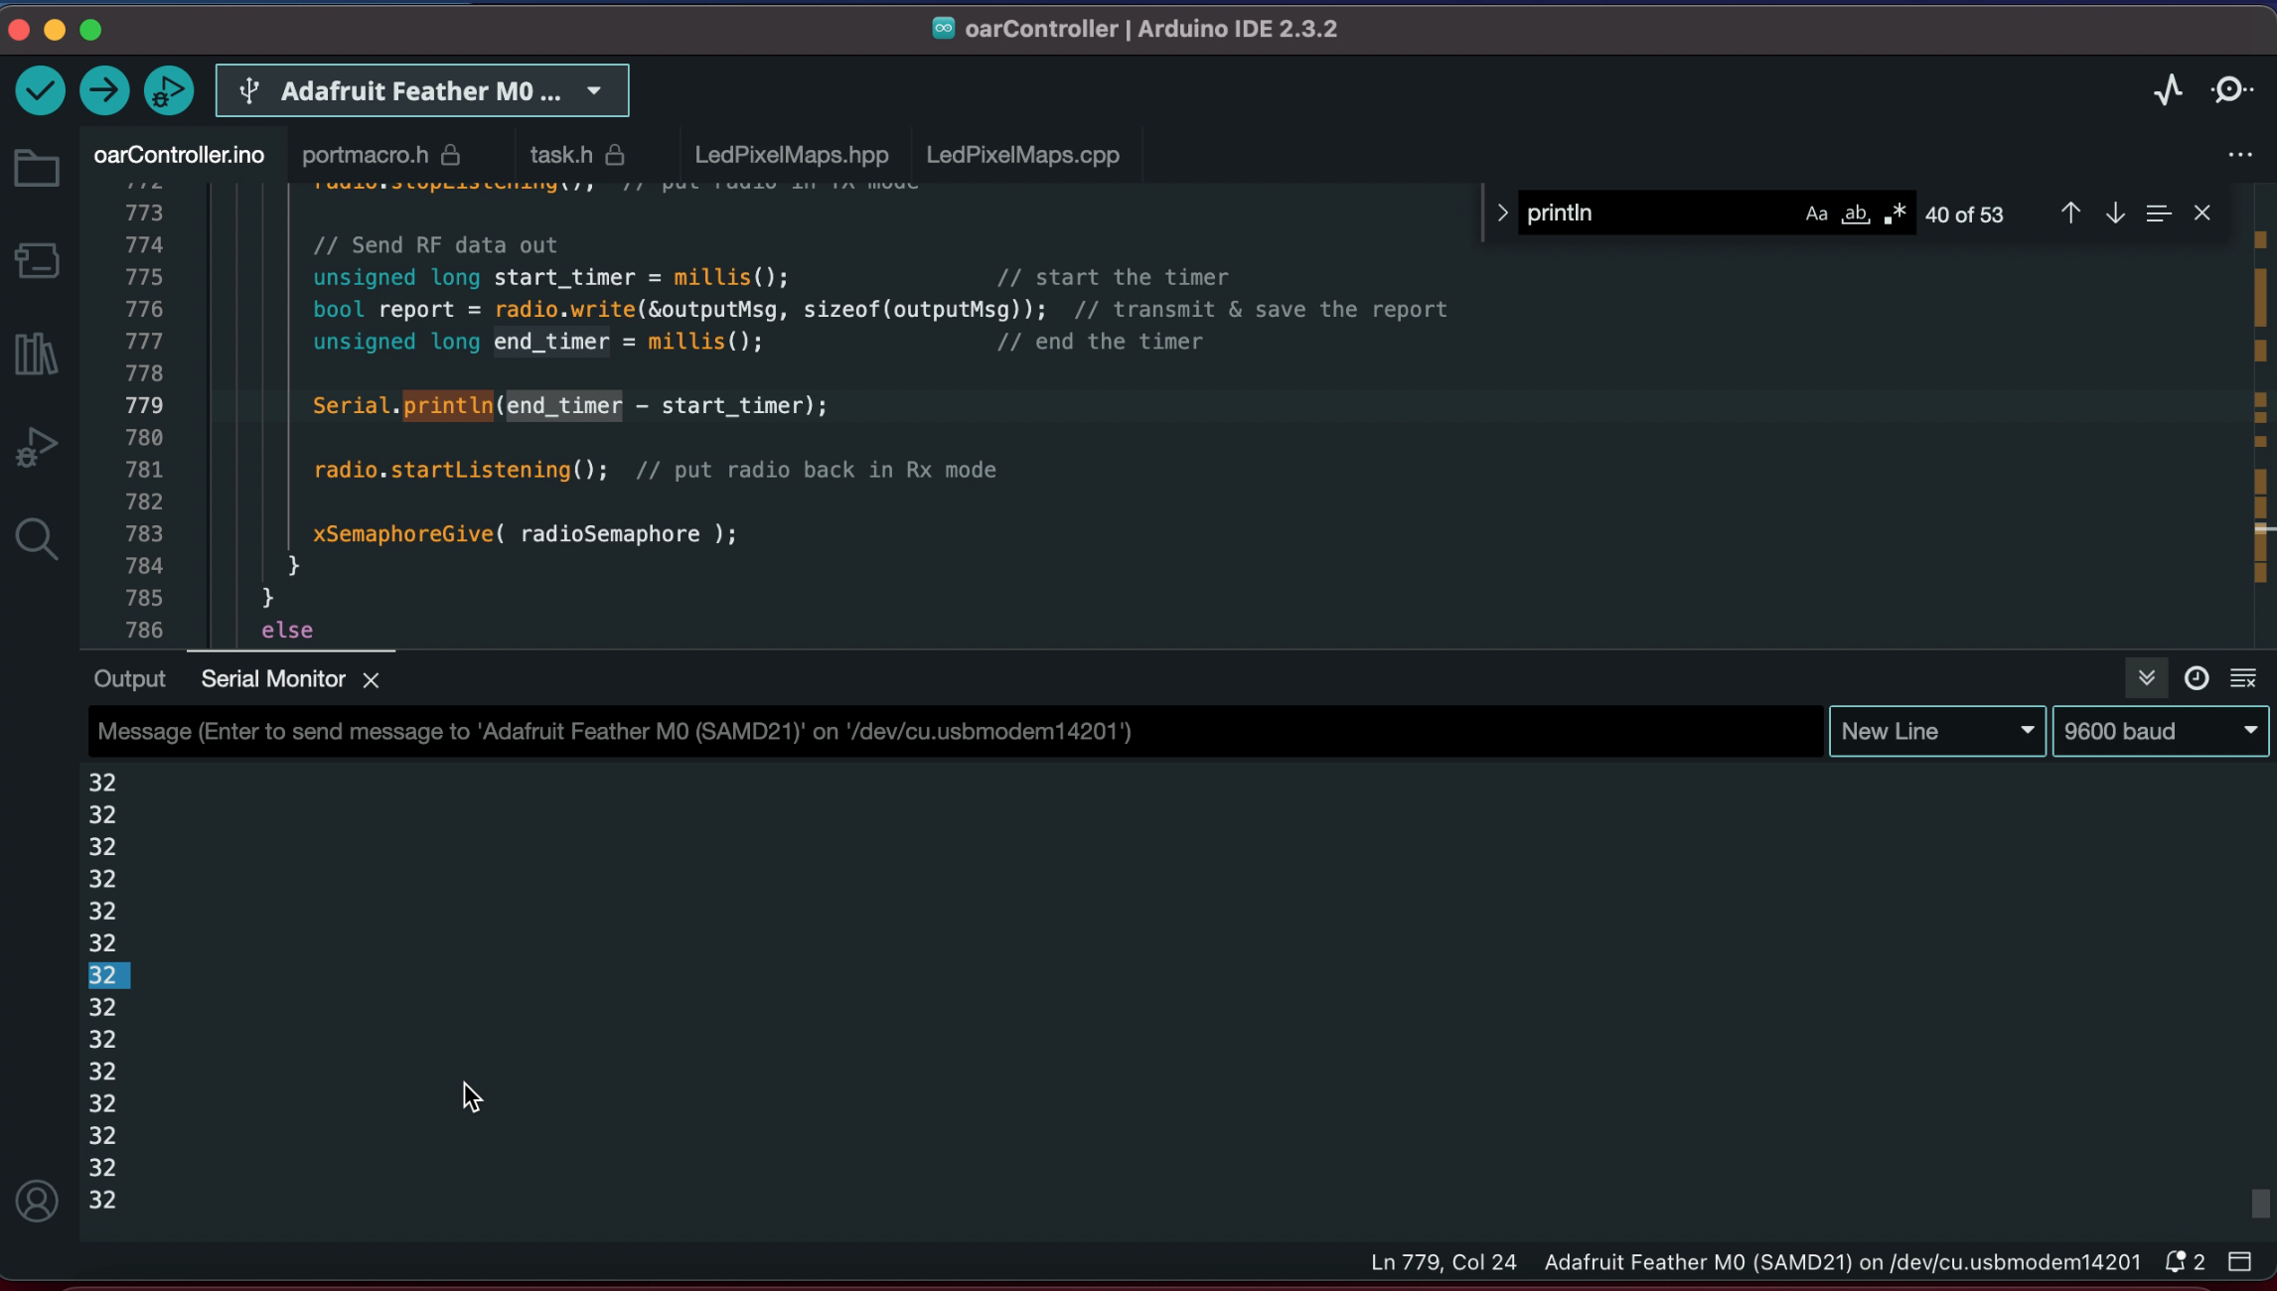Click the serial monitor scrollbar thumb

coord(2260,1203)
